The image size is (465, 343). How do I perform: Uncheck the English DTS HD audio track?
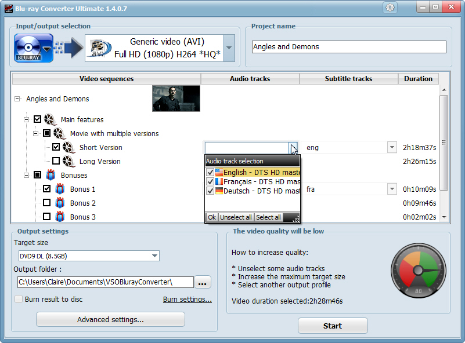pos(210,172)
